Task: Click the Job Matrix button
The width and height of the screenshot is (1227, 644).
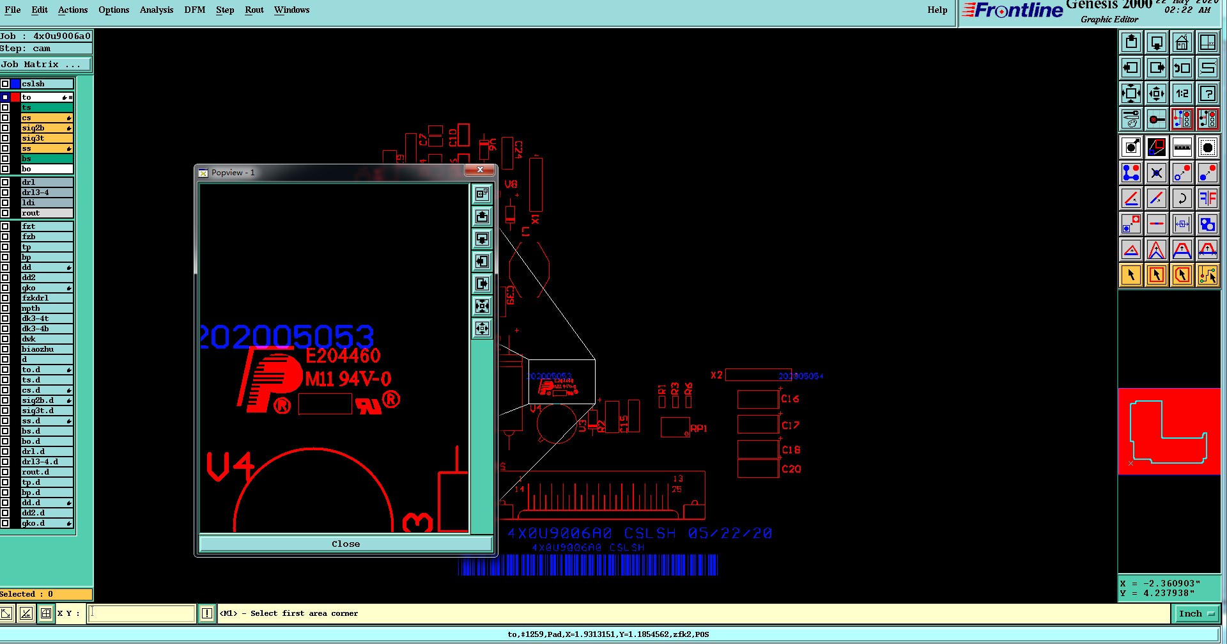Action: click(x=45, y=65)
